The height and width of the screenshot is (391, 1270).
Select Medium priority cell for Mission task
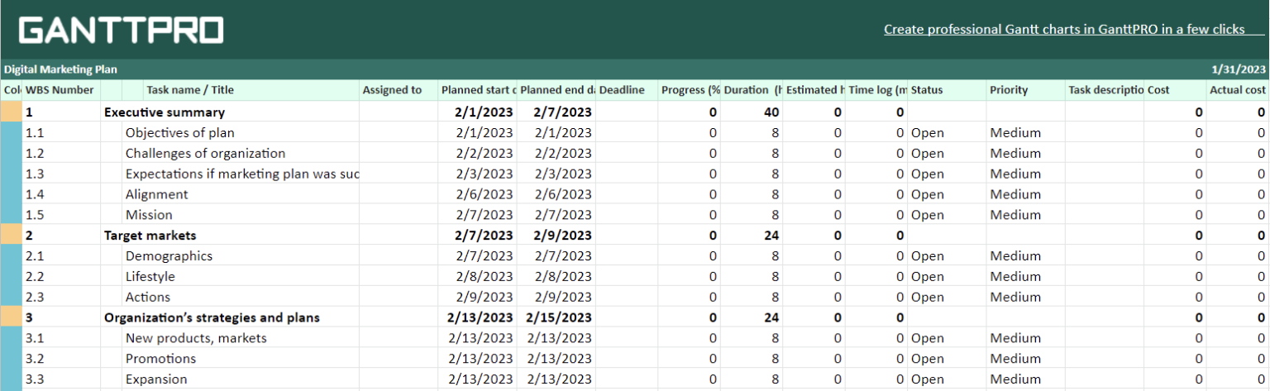click(1015, 215)
